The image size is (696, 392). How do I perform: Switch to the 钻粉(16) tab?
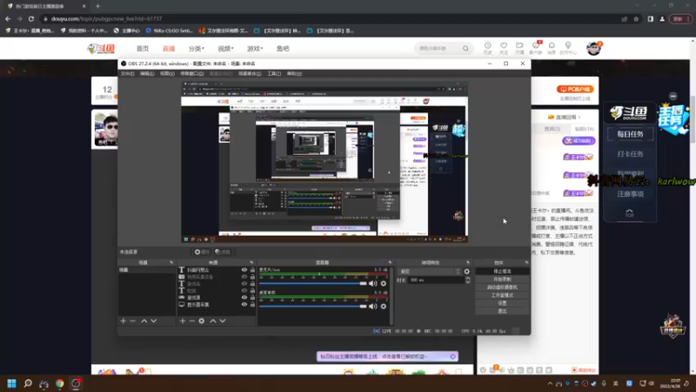pyautogui.click(x=584, y=129)
